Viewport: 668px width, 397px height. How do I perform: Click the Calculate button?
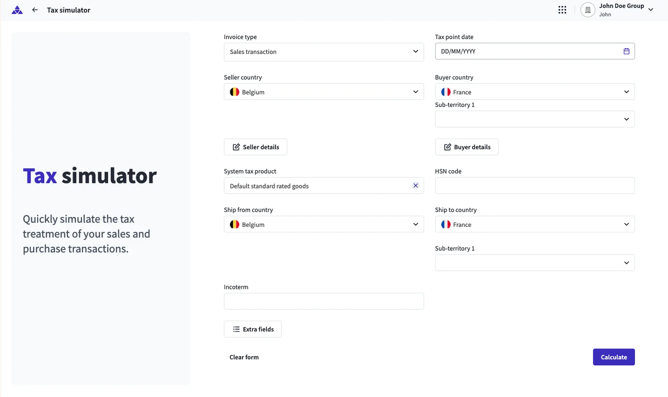pos(614,357)
